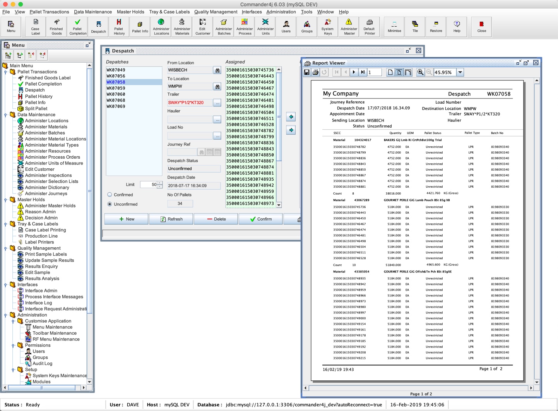Screen dimensions: 558x411
Task: Collapse the Data Maintenance tree folder
Action: 6,115
